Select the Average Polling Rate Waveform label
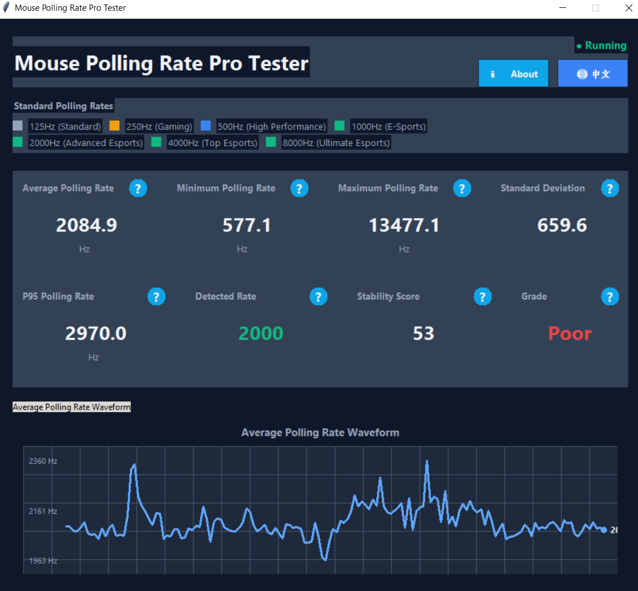Image resolution: width=638 pixels, height=591 pixels. (x=71, y=406)
